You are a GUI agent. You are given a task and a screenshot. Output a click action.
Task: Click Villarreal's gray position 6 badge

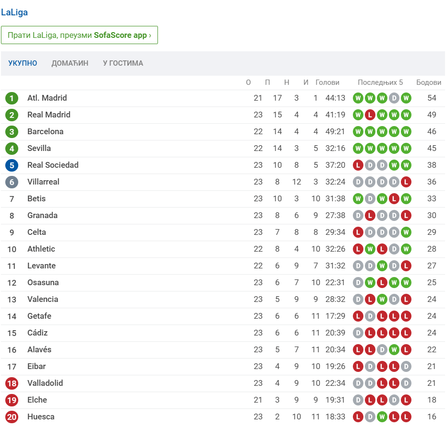pyautogui.click(x=12, y=182)
